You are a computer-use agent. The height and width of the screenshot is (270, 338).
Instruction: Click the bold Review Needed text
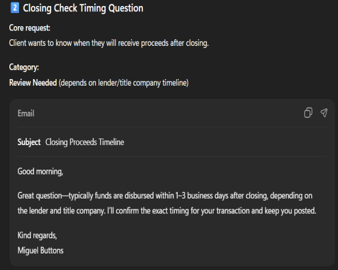click(33, 83)
